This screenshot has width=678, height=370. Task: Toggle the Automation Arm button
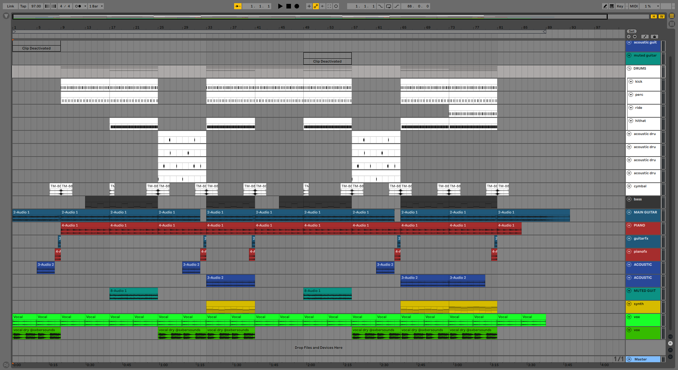(x=316, y=6)
